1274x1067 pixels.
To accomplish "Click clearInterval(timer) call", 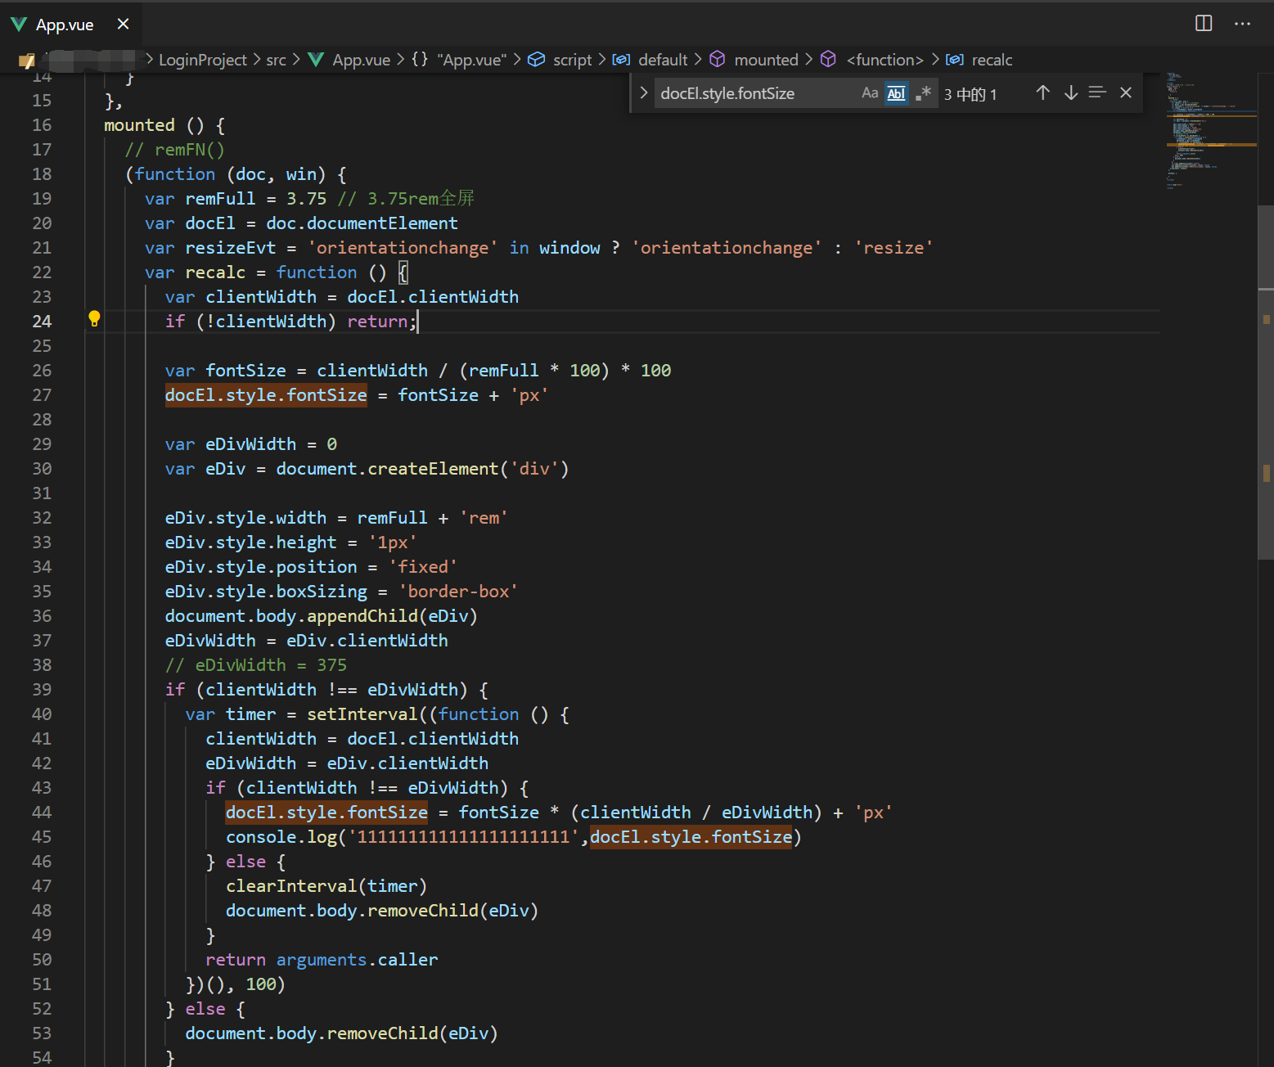I will (326, 886).
